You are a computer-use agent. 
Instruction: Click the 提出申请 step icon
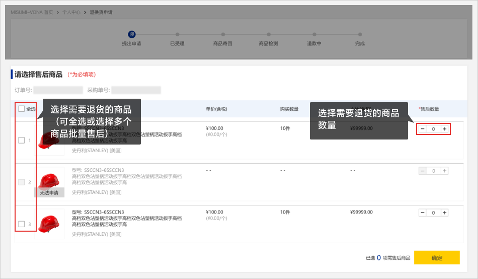(x=131, y=34)
